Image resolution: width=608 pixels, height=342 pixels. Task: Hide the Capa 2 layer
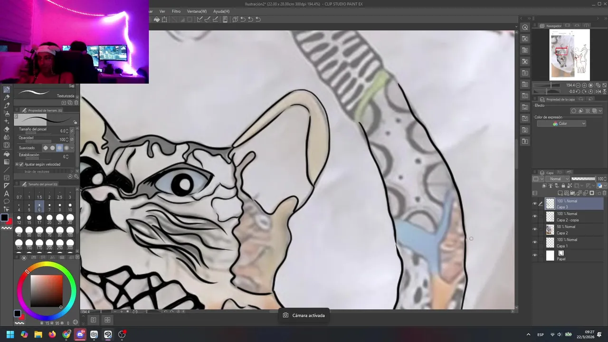tap(535, 229)
